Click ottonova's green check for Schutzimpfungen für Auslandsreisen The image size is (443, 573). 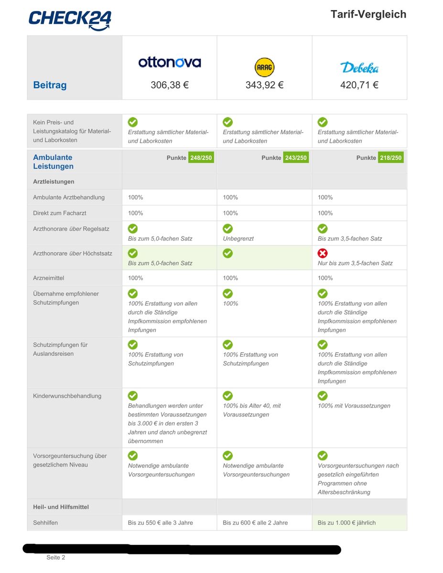[133, 345]
